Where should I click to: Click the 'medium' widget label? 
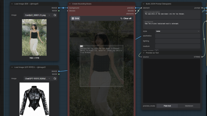(146, 46)
